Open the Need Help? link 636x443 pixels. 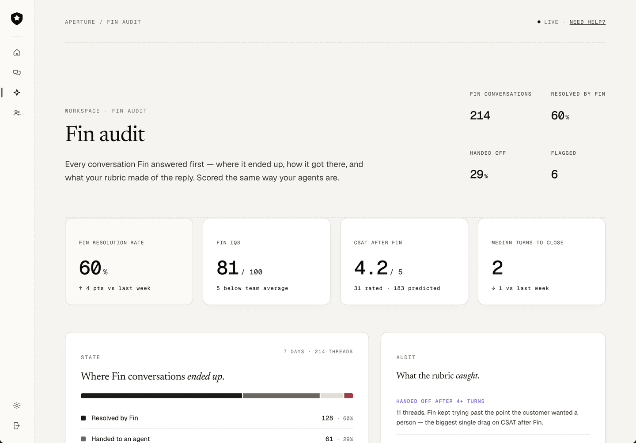tap(587, 22)
